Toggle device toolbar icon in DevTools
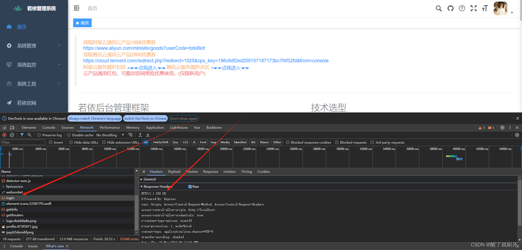The image size is (522, 250). click(x=12, y=128)
